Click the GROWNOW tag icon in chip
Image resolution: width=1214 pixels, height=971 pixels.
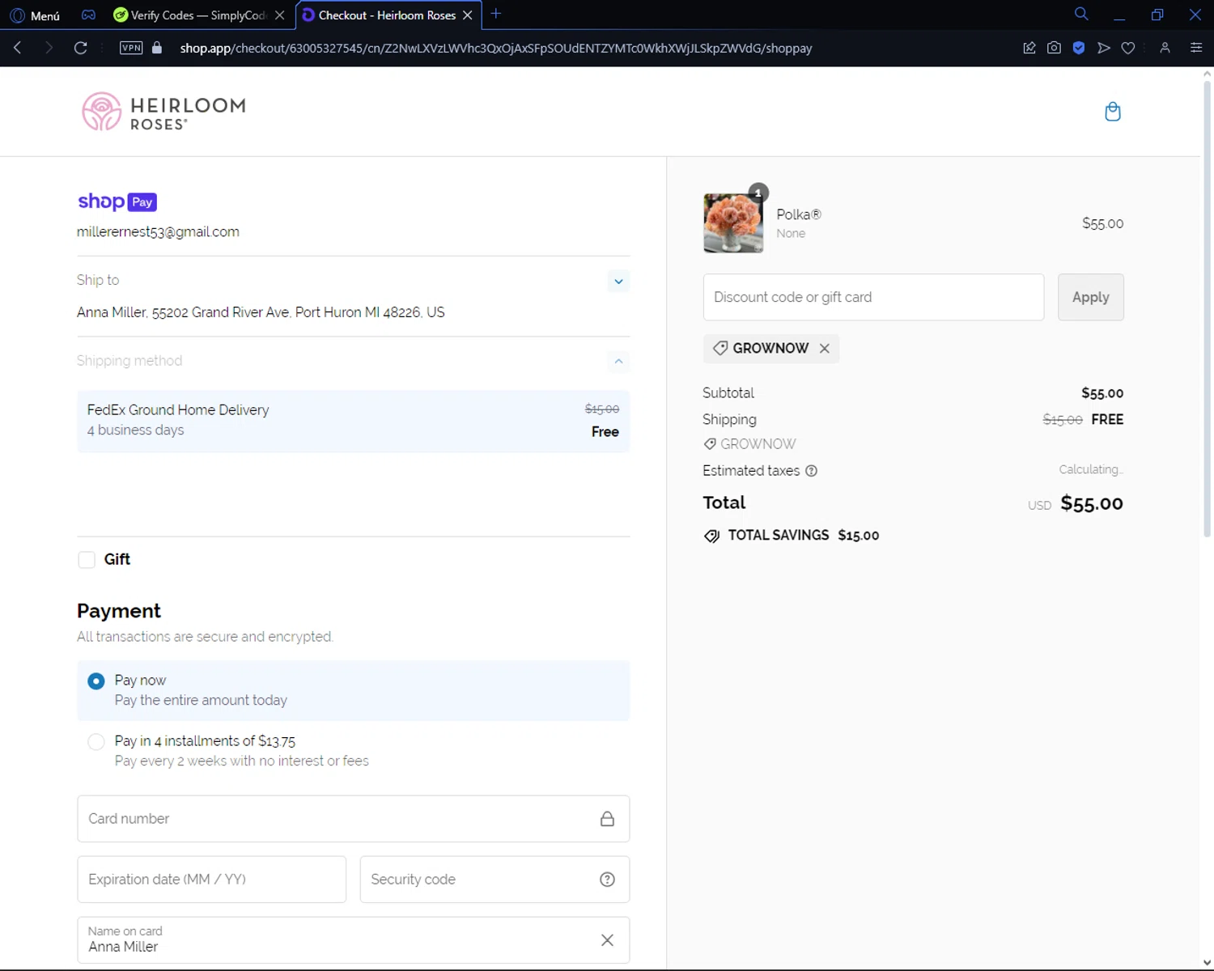[720, 348]
